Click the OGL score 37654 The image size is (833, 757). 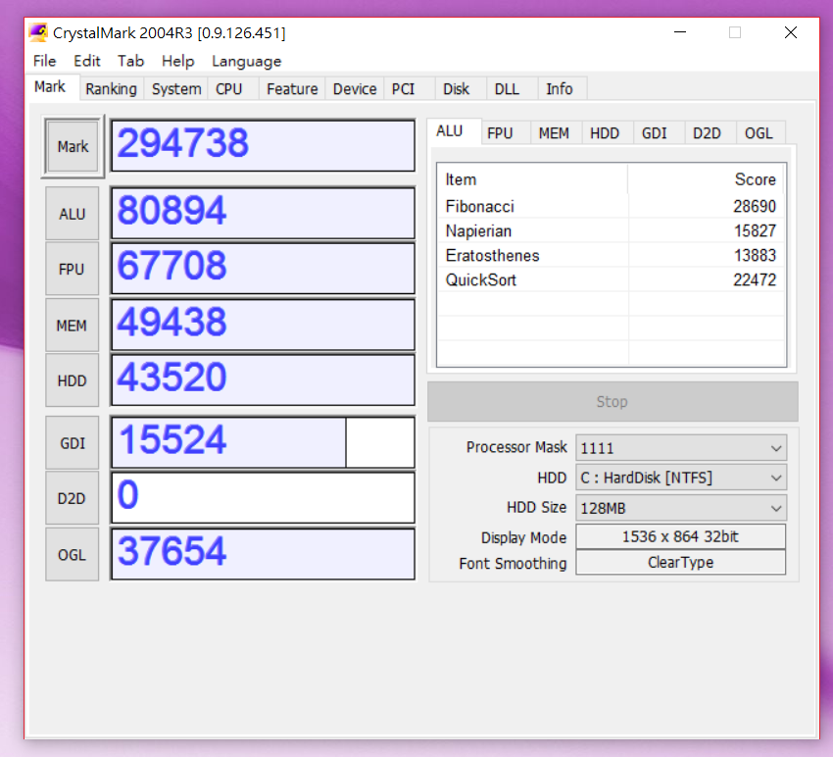(263, 553)
